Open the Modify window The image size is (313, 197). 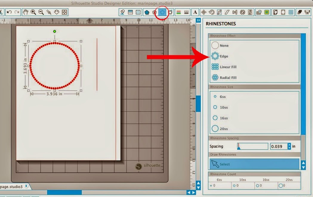(x=259, y=12)
